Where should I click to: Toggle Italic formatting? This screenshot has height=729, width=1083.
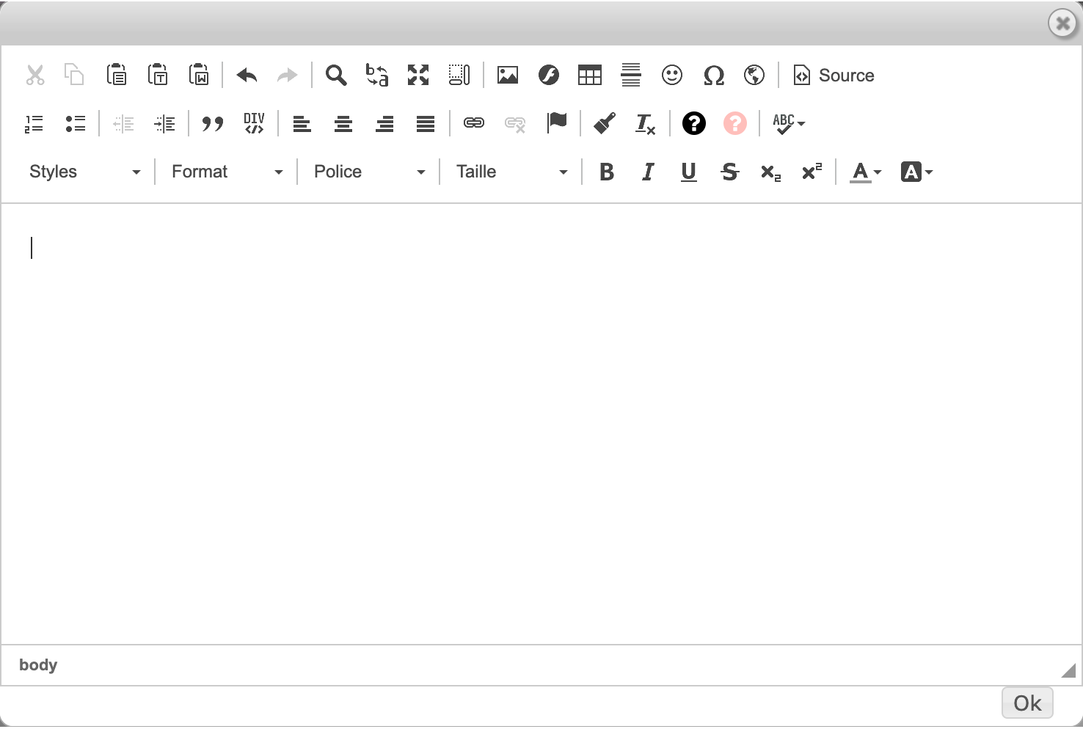tap(647, 172)
